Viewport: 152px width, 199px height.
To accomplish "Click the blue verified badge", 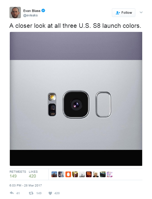I will click(43, 11).
